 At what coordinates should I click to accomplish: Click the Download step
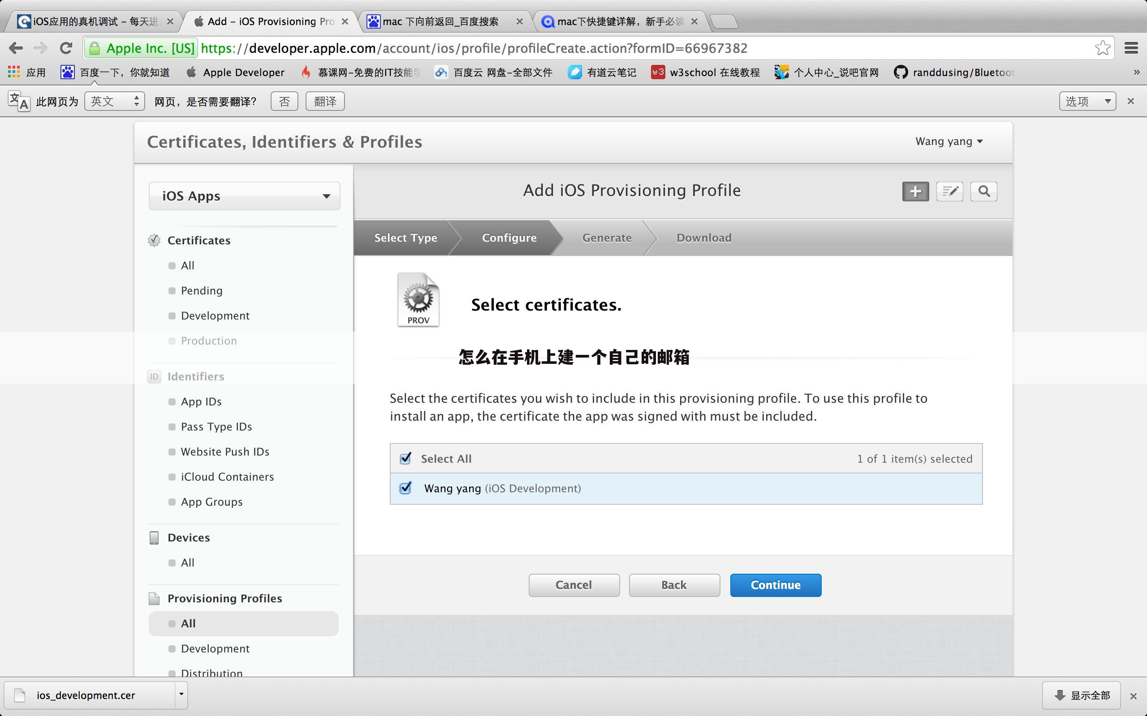pos(704,238)
